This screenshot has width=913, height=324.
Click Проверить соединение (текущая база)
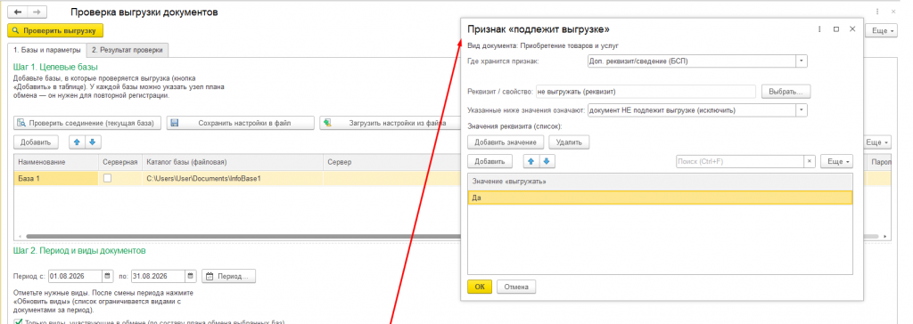[88, 123]
